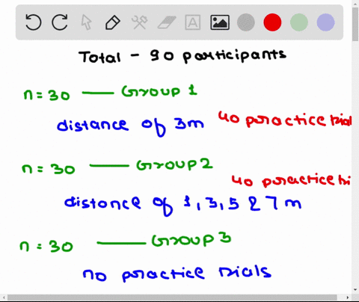Click the redo arrow icon

(60, 22)
